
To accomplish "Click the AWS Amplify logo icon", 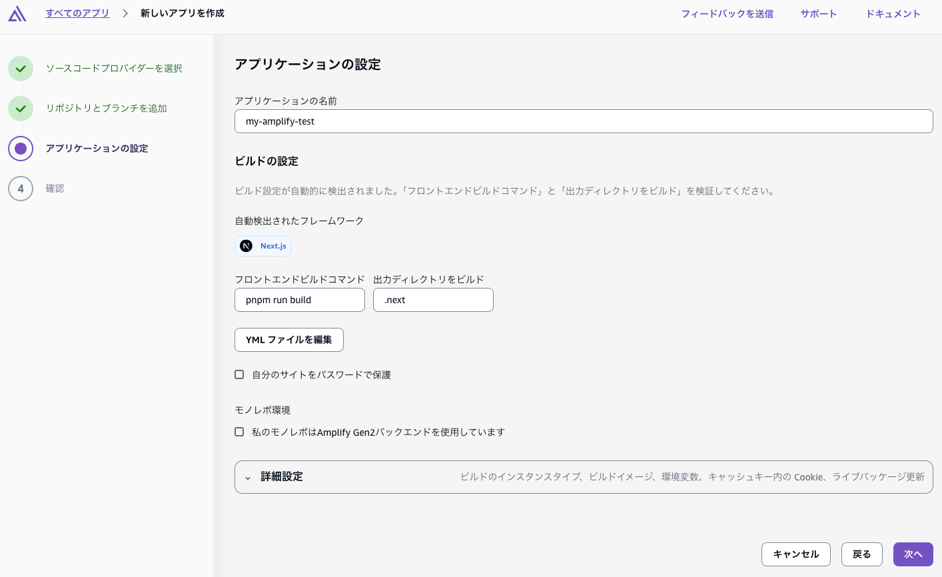I will point(17,13).
